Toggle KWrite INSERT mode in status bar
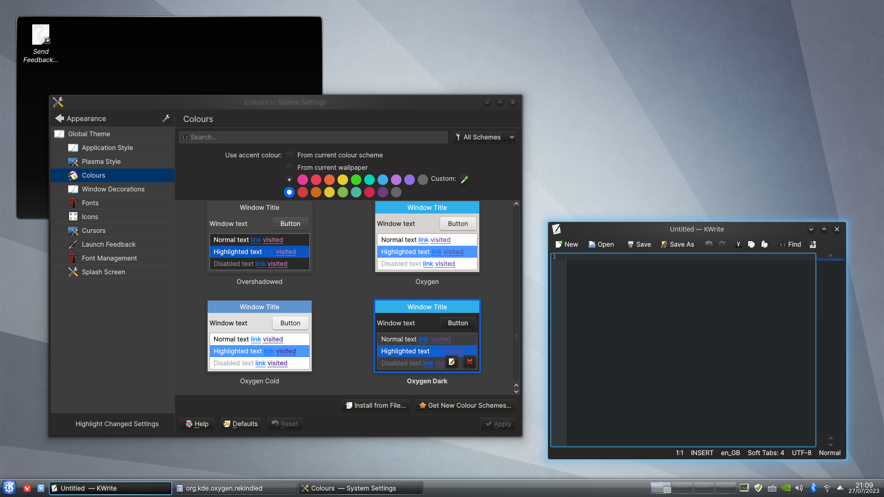 point(702,453)
